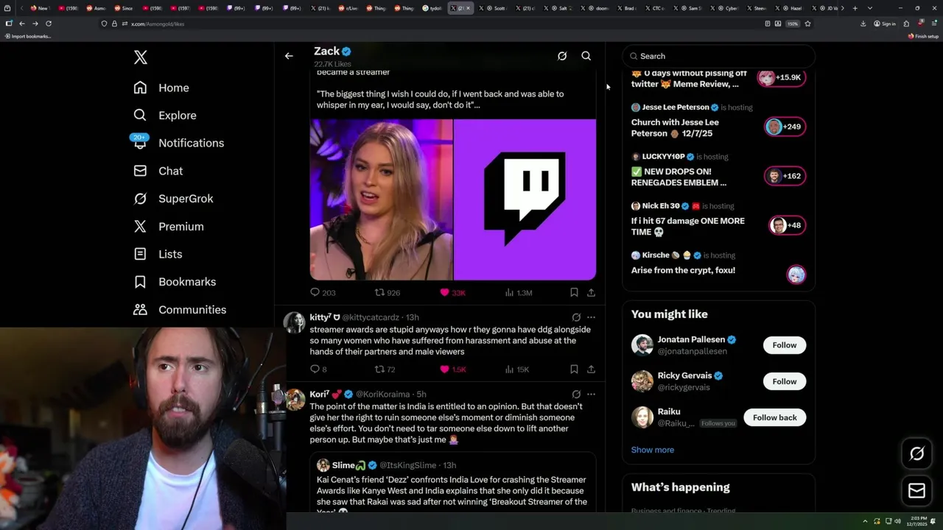
Task: Click the Grok icon in Zack's profile header
Action: [x=562, y=56]
